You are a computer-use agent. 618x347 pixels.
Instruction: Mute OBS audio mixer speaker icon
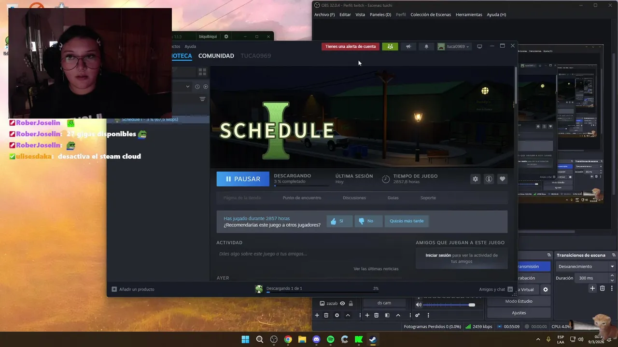pyautogui.click(x=419, y=305)
